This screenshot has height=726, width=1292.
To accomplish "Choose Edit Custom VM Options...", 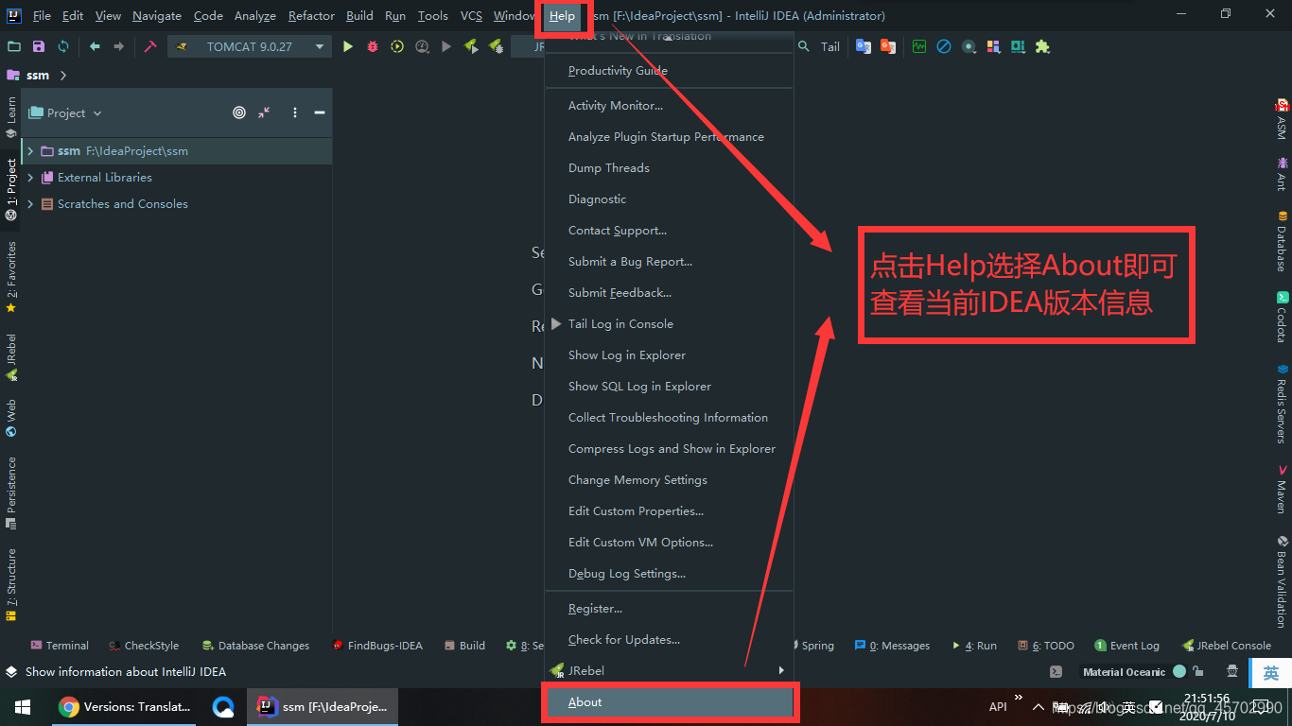I will (670, 542).
